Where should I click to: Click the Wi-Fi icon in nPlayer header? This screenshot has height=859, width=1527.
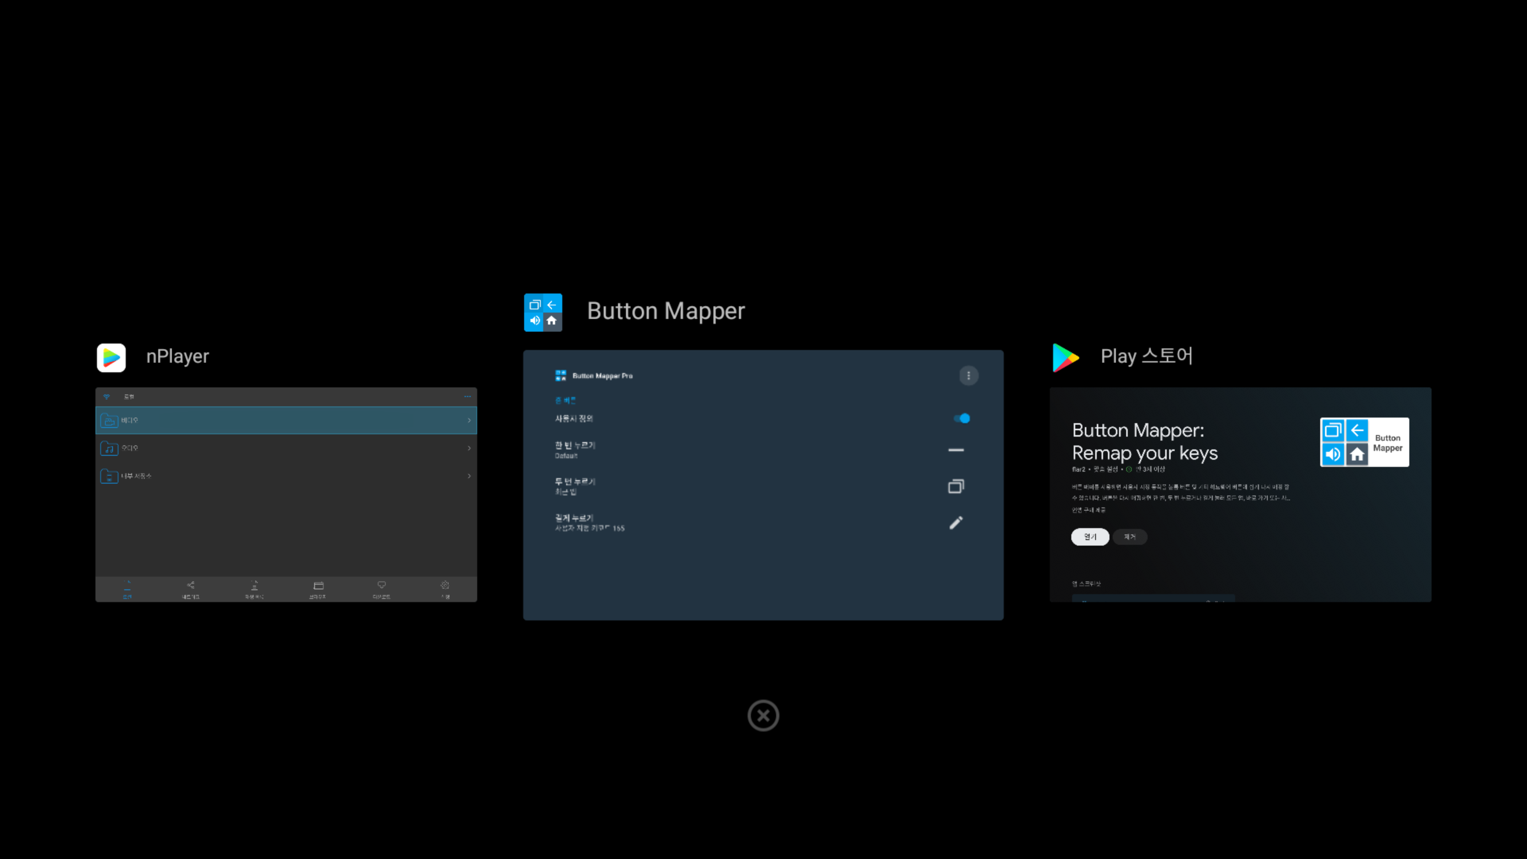pos(107,396)
